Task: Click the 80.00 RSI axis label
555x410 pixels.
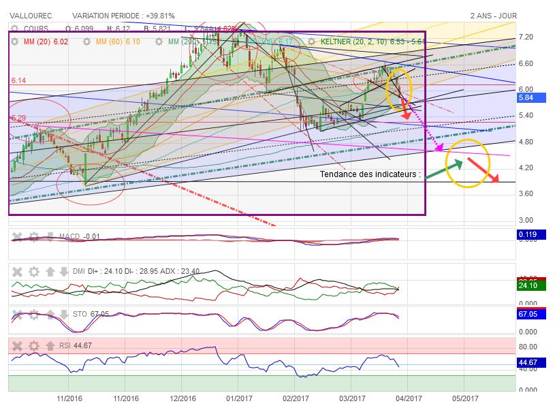Action: pyautogui.click(x=528, y=347)
